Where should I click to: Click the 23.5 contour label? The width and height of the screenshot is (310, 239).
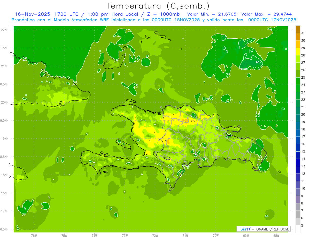(x=255, y=69)
